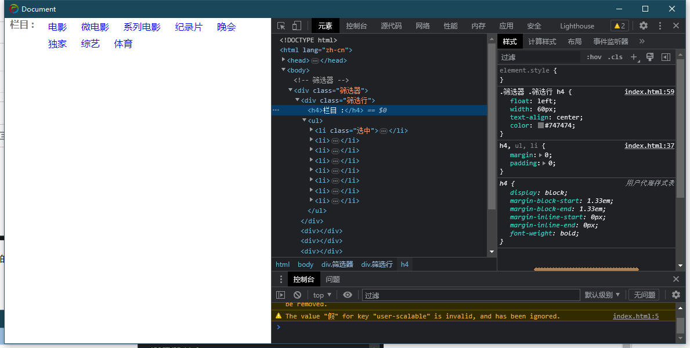Open DevTools settings gear icon
The width and height of the screenshot is (690, 348).
[x=644, y=26]
